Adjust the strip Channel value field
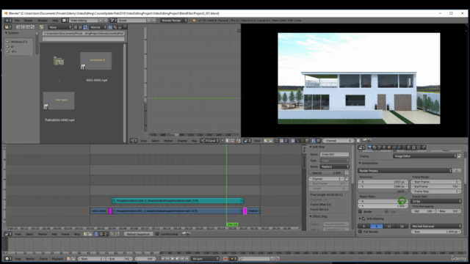The image size is (470, 264). [x=326, y=179]
